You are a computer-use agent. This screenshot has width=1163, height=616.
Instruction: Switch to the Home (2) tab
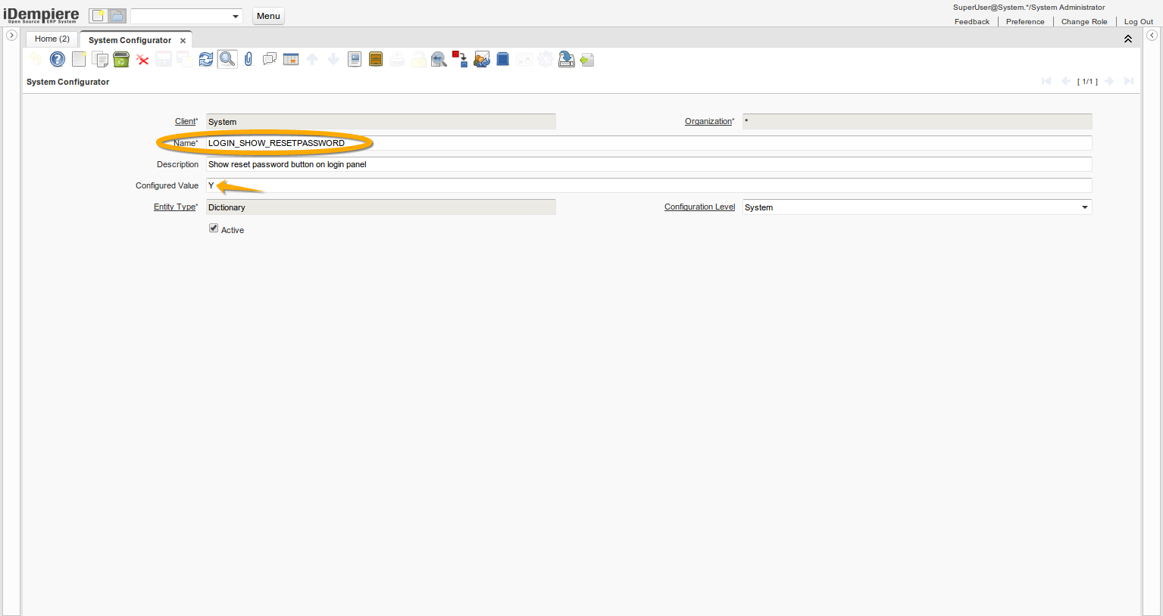click(x=52, y=39)
